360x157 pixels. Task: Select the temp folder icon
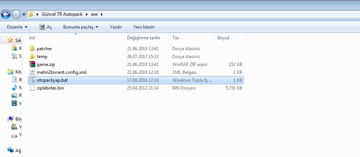coord(32,57)
